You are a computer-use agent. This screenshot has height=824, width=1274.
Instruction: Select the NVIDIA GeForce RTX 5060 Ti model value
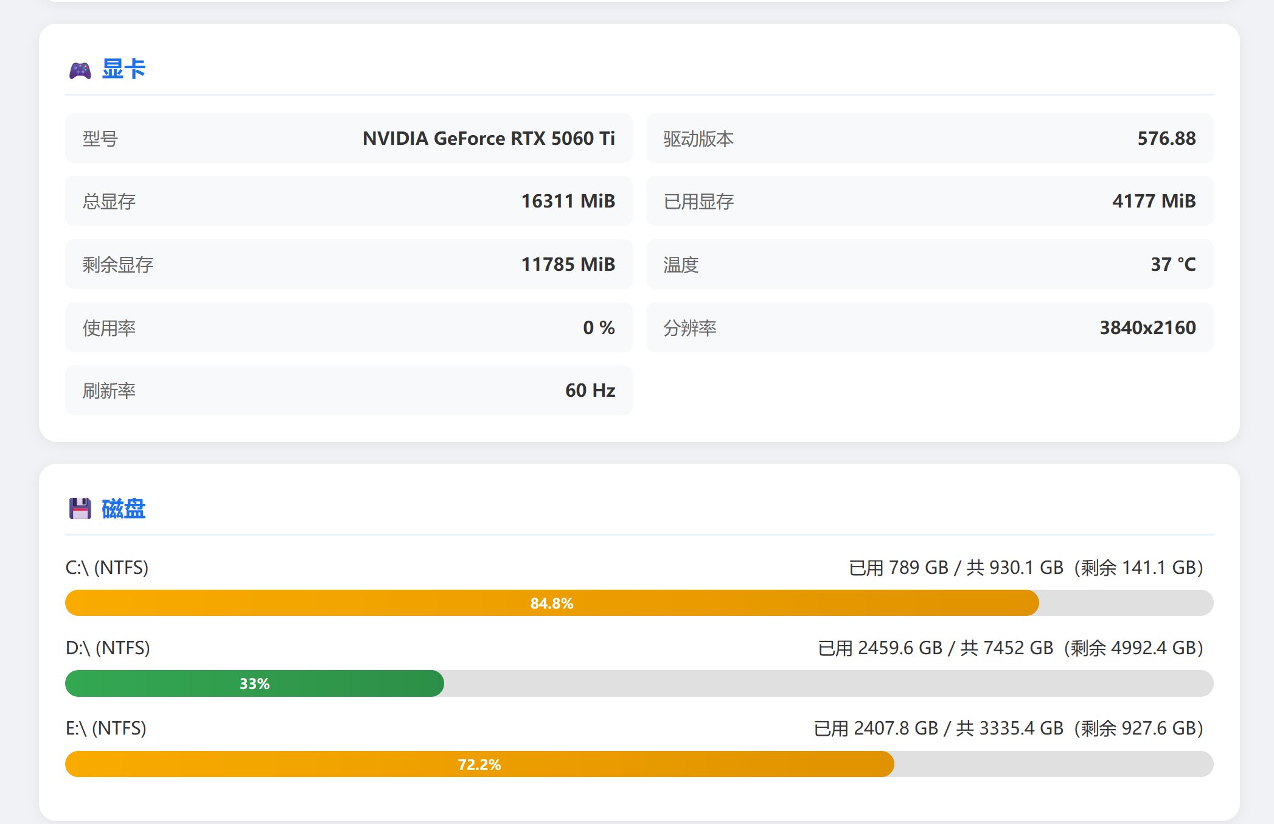(488, 139)
